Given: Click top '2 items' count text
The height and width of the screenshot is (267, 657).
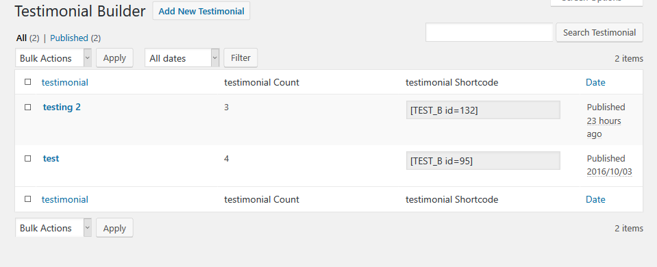Looking at the screenshot, I should (628, 59).
